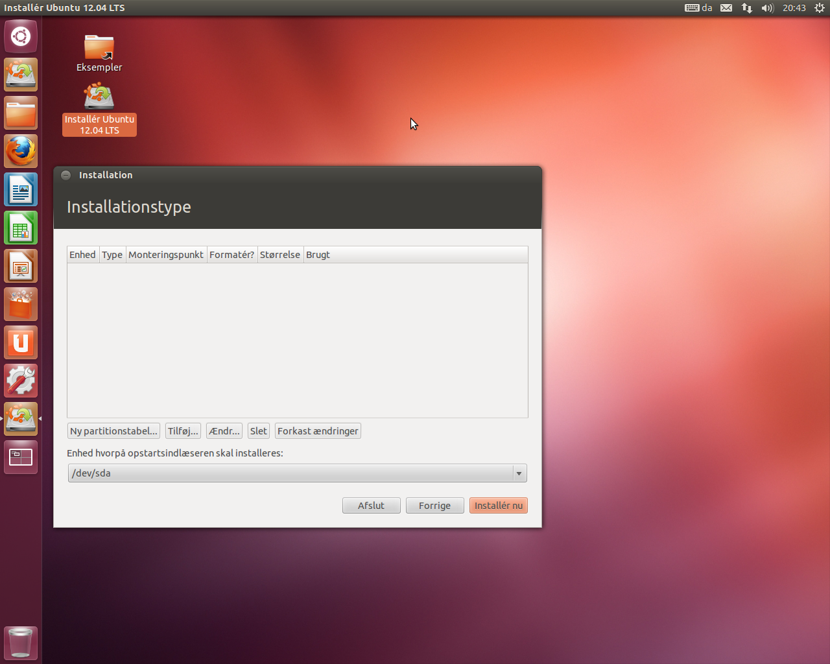This screenshot has height=664, width=830.
Task: Launch Firefox web browser
Action: [x=21, y=151]
